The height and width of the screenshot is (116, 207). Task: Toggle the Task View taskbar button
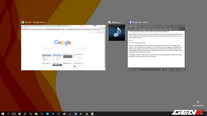coord(14,114)
